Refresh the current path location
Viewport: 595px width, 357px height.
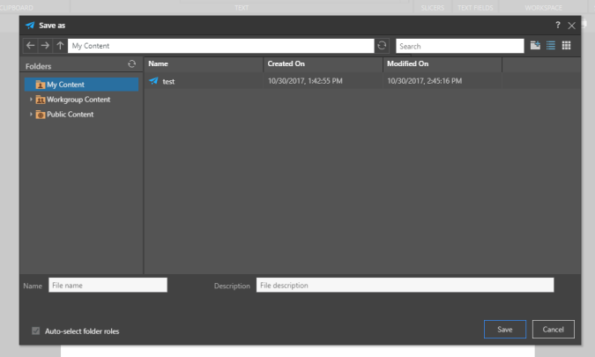[381, 45]
